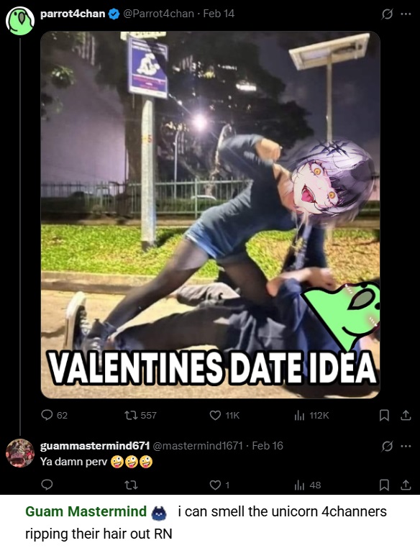The image size is (420, 548).
Task: Open more options on guammastermind671's reply
Action: [x=406, y=446]
